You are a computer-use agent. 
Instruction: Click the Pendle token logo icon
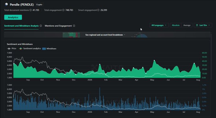tap(6, 4)
